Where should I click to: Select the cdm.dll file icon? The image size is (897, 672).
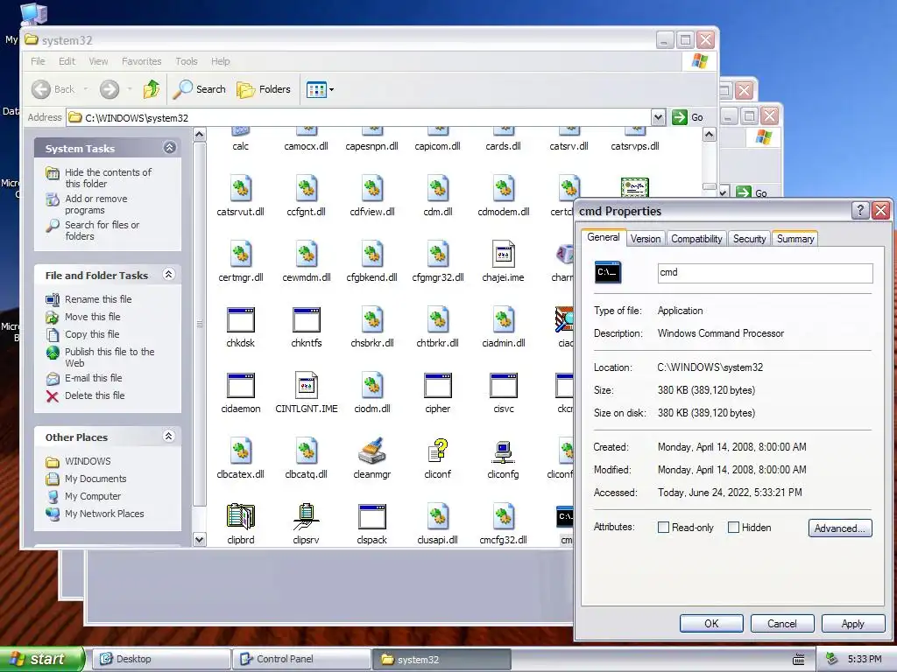[438, 189]
